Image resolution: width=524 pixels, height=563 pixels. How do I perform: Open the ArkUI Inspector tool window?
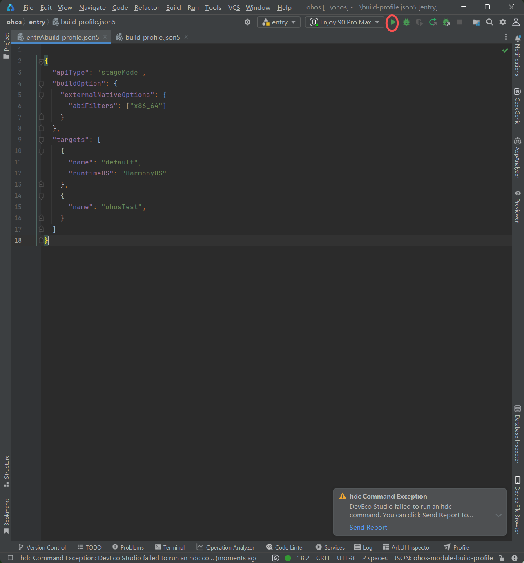coord(407,547)
